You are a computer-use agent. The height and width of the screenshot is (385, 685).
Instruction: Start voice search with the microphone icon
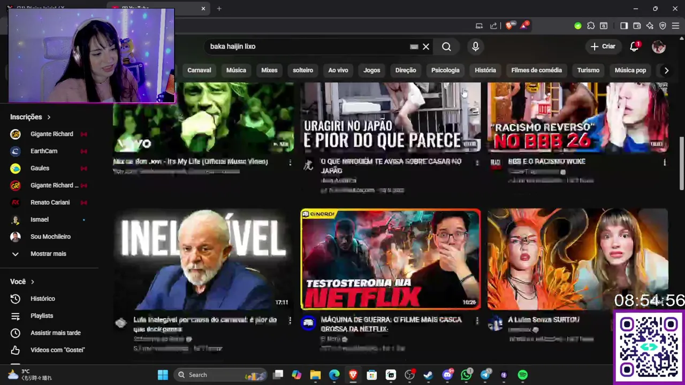pyautogui.click(x=475, y=47)
